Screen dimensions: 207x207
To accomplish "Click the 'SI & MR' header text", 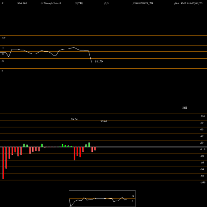I will (x=22, y=3).
